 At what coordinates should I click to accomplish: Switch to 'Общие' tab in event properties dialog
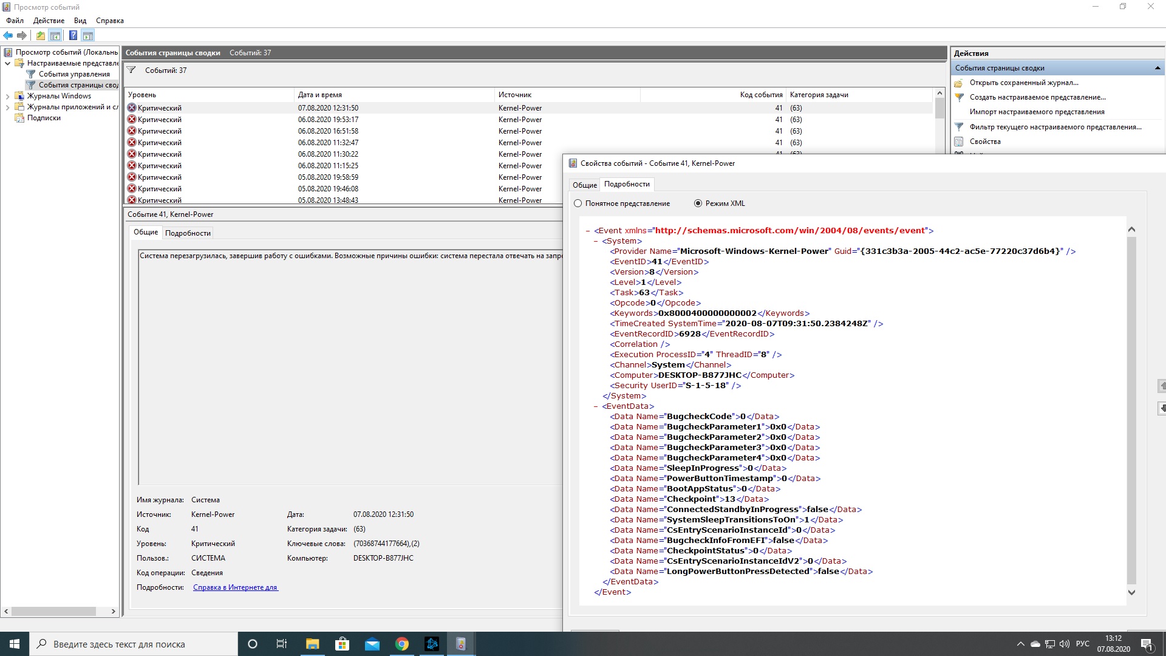[x=585, y=185]
